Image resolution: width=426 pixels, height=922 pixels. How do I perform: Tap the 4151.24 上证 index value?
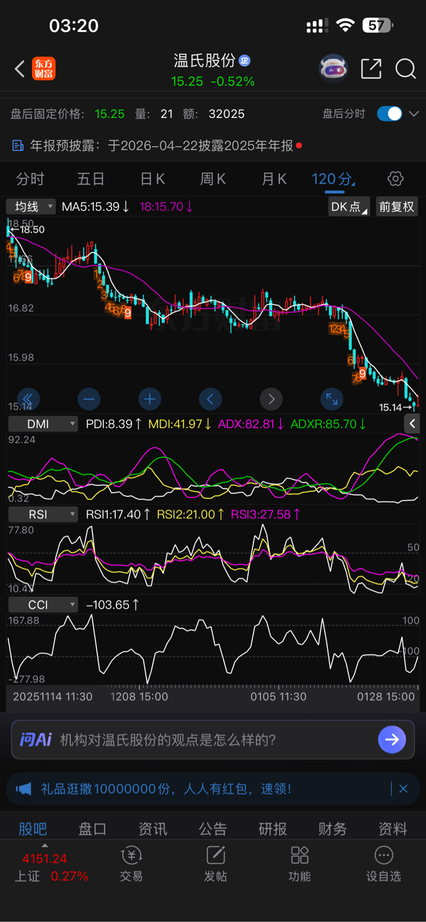[x=45, y=859]
